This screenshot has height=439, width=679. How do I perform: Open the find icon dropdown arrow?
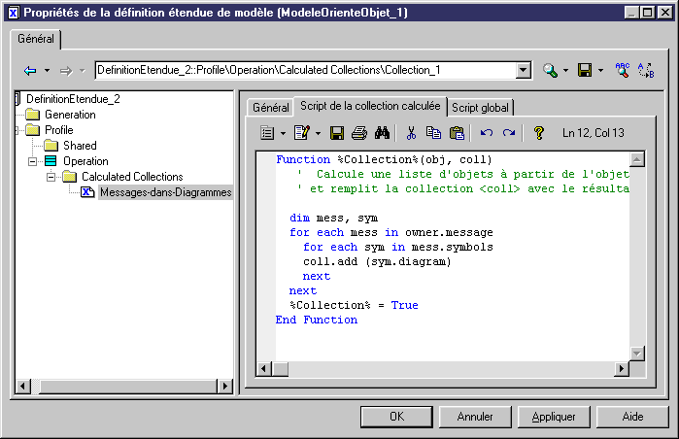click(x=565, y=71)
